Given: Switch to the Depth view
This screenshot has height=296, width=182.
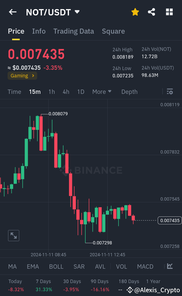Looking at the screenshot, I should coord(129,92).
